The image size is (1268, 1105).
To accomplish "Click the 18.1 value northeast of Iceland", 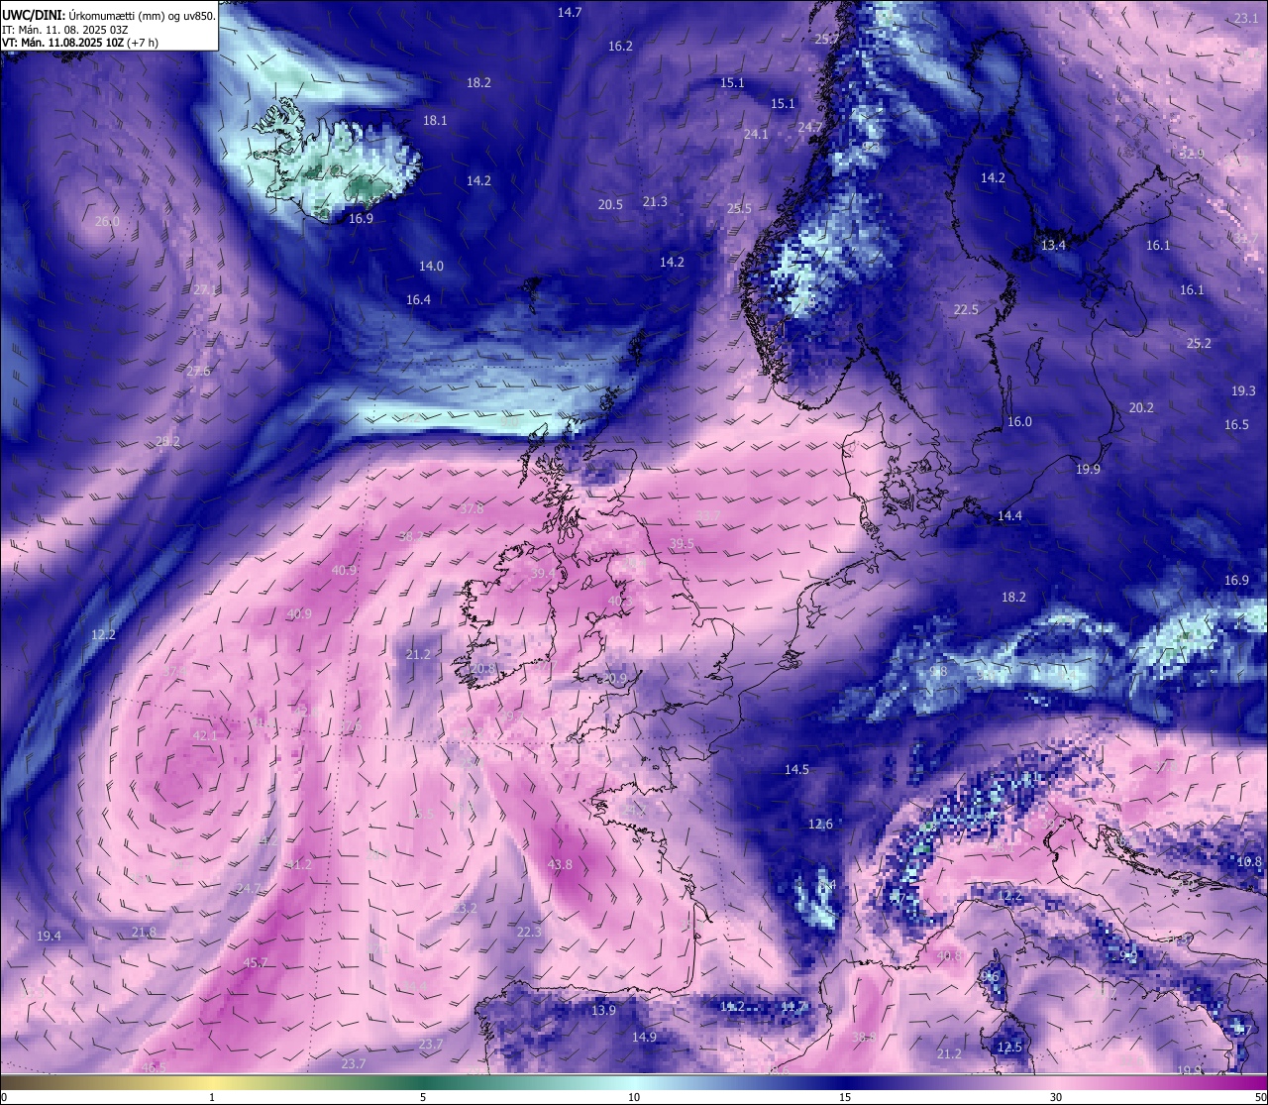I will coord(435,120).
